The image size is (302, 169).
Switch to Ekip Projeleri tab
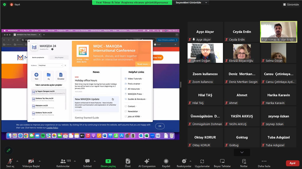59,57
